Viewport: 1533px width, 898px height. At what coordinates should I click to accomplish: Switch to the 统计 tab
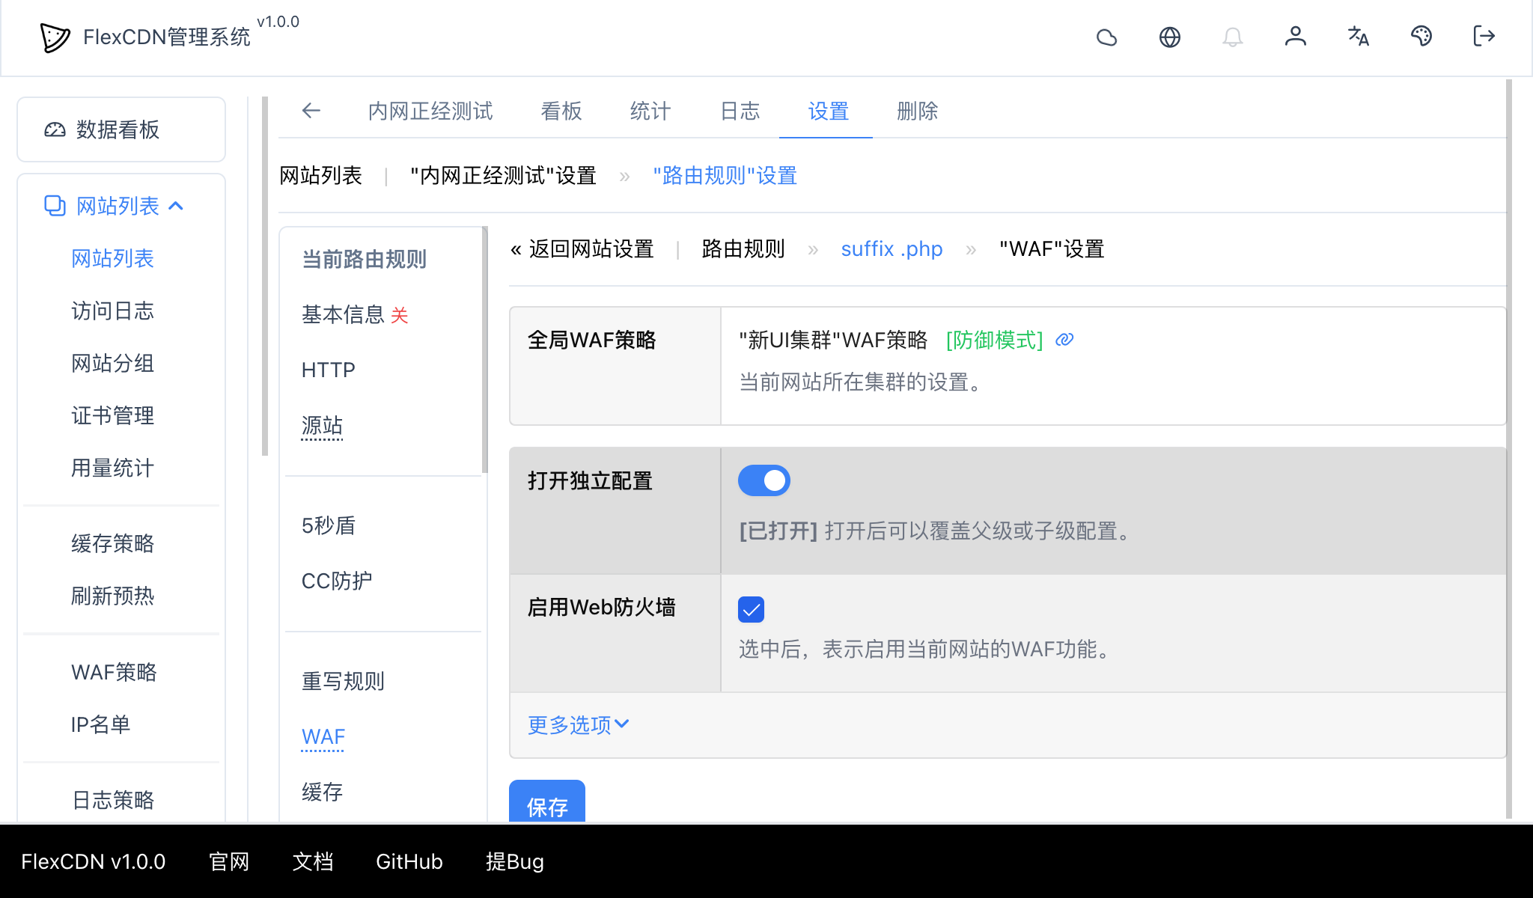pyautogui.click(x=649, y=111)
